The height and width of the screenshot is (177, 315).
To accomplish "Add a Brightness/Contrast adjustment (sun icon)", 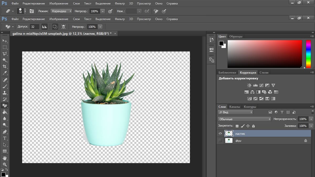I will coord(249,85).
